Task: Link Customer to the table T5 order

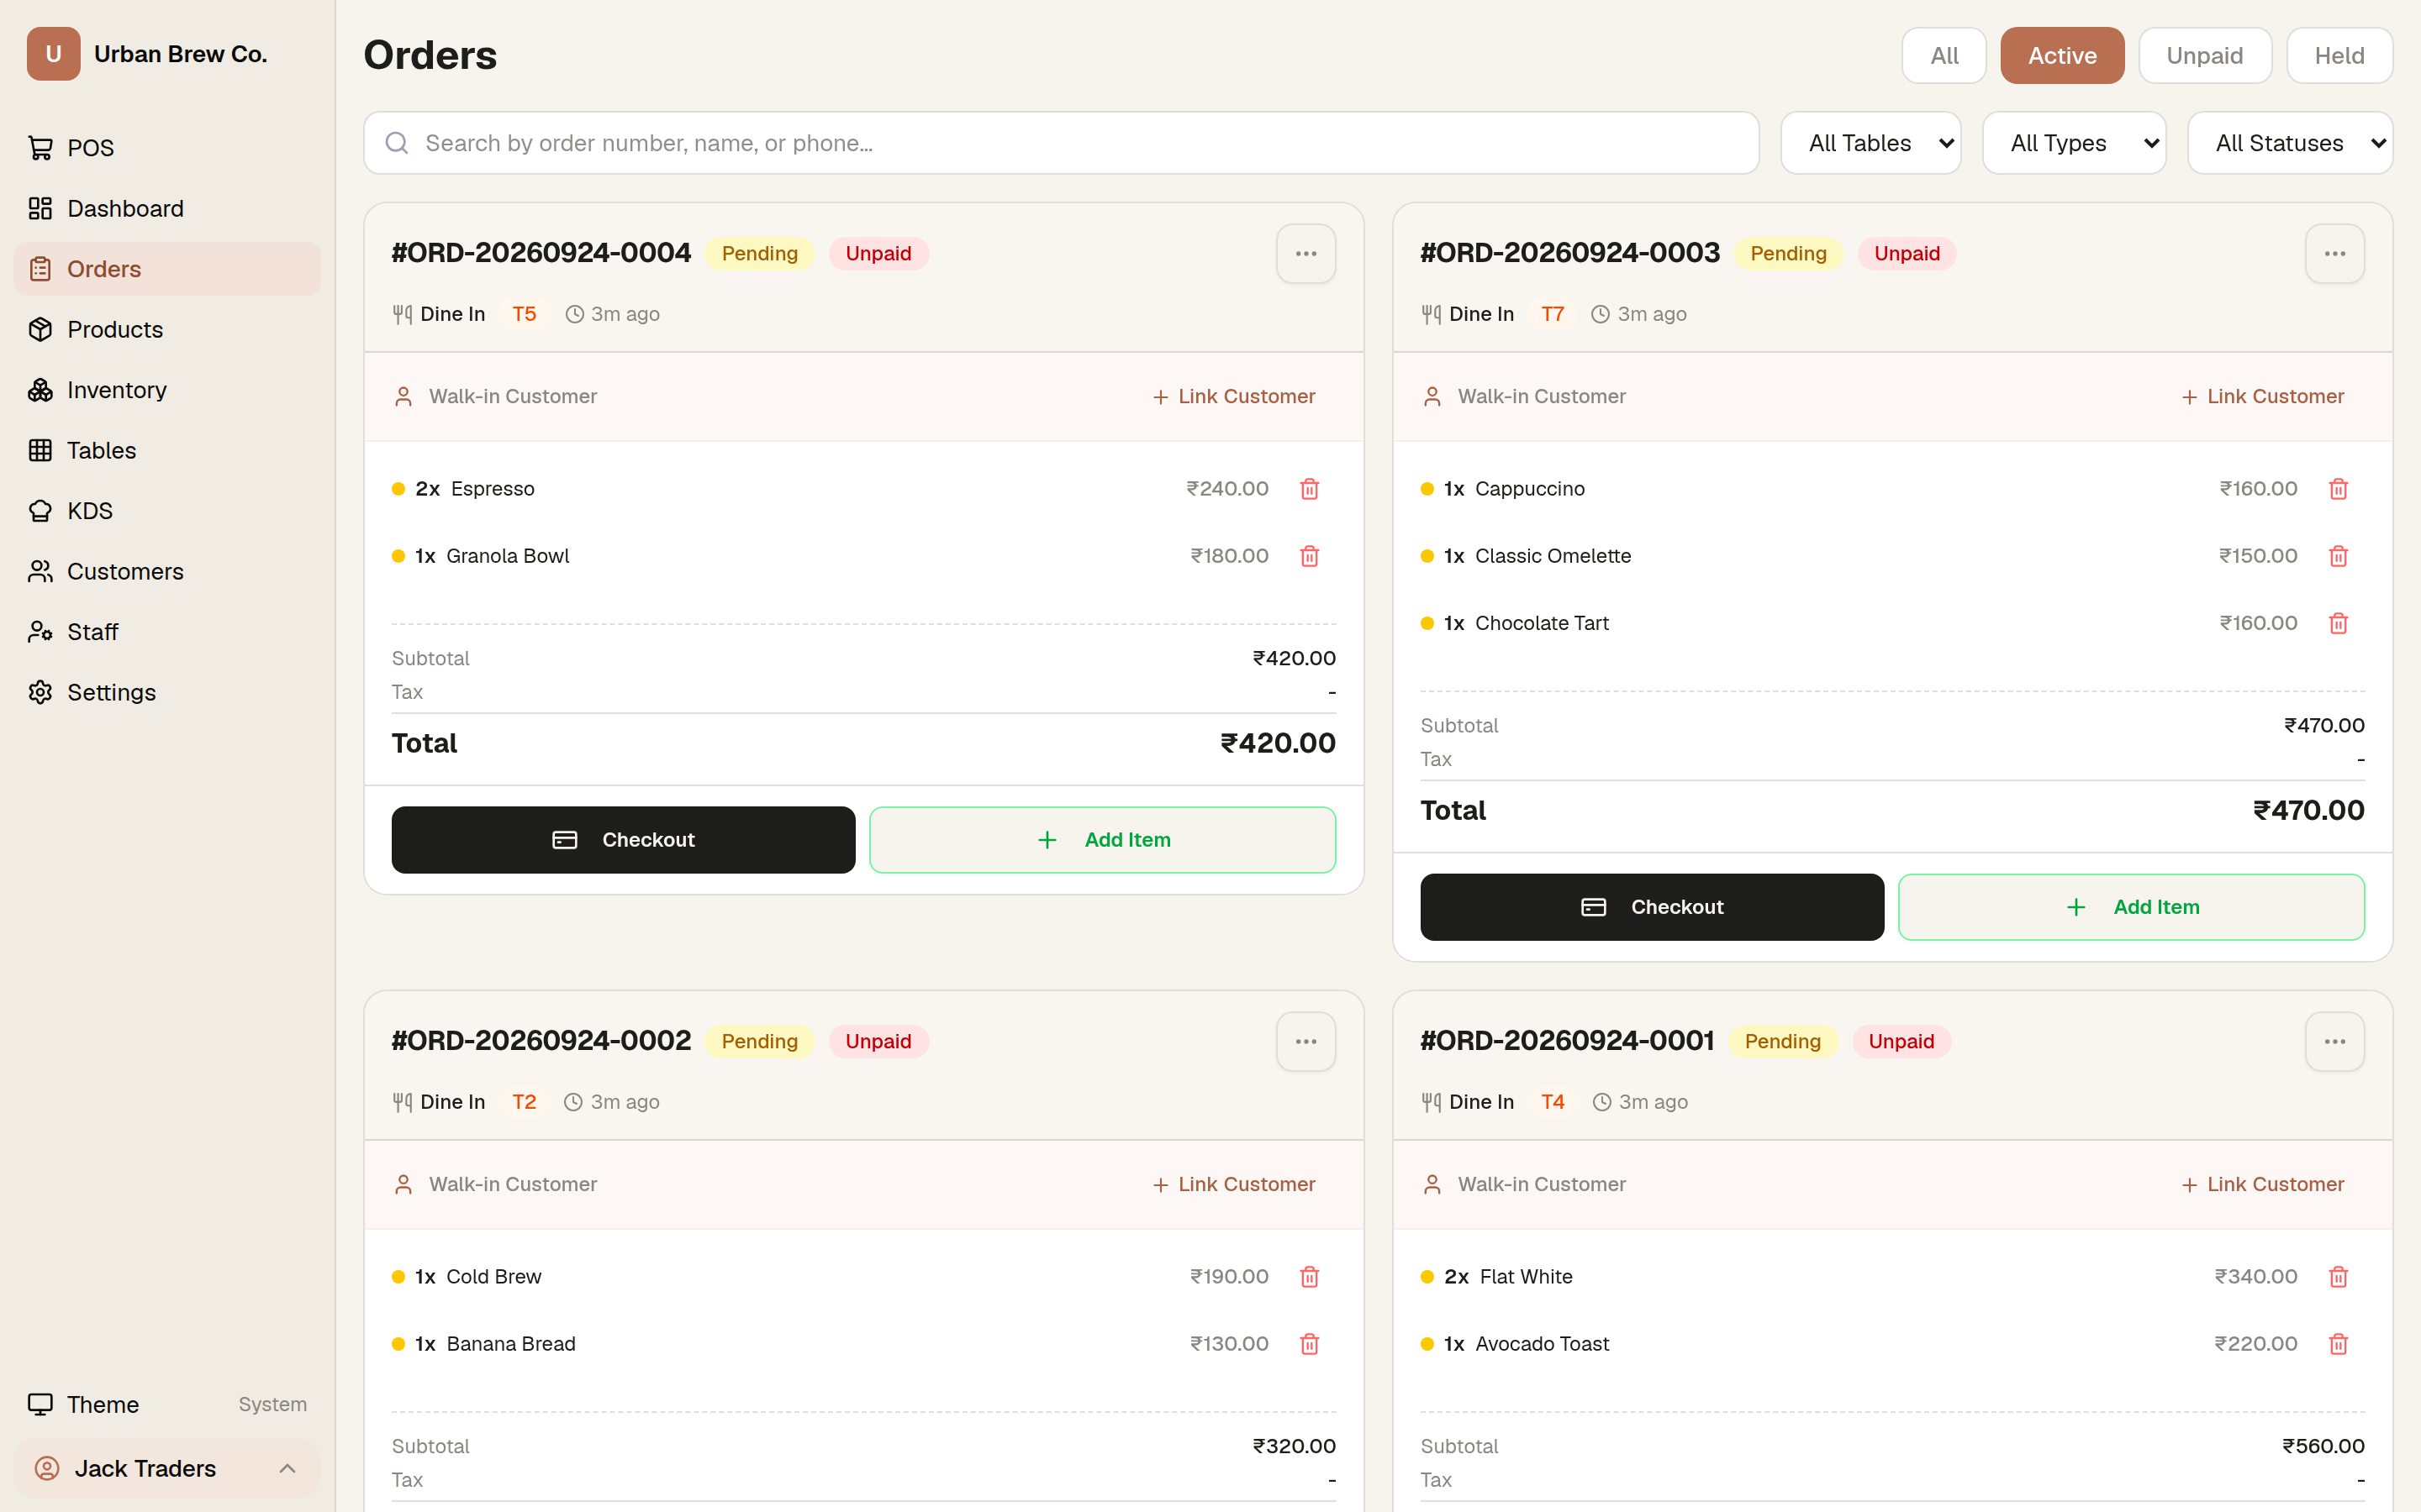Action: coord(1233,397)
